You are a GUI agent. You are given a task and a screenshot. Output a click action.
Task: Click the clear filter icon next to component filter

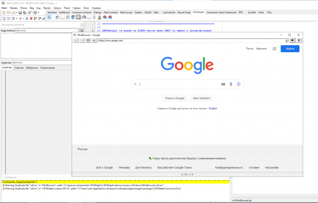point(81,30)
